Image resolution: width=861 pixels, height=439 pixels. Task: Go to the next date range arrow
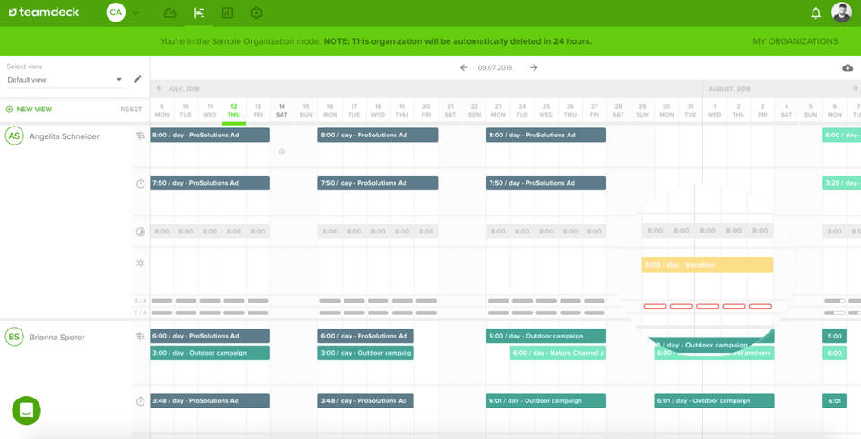[534, 68]
